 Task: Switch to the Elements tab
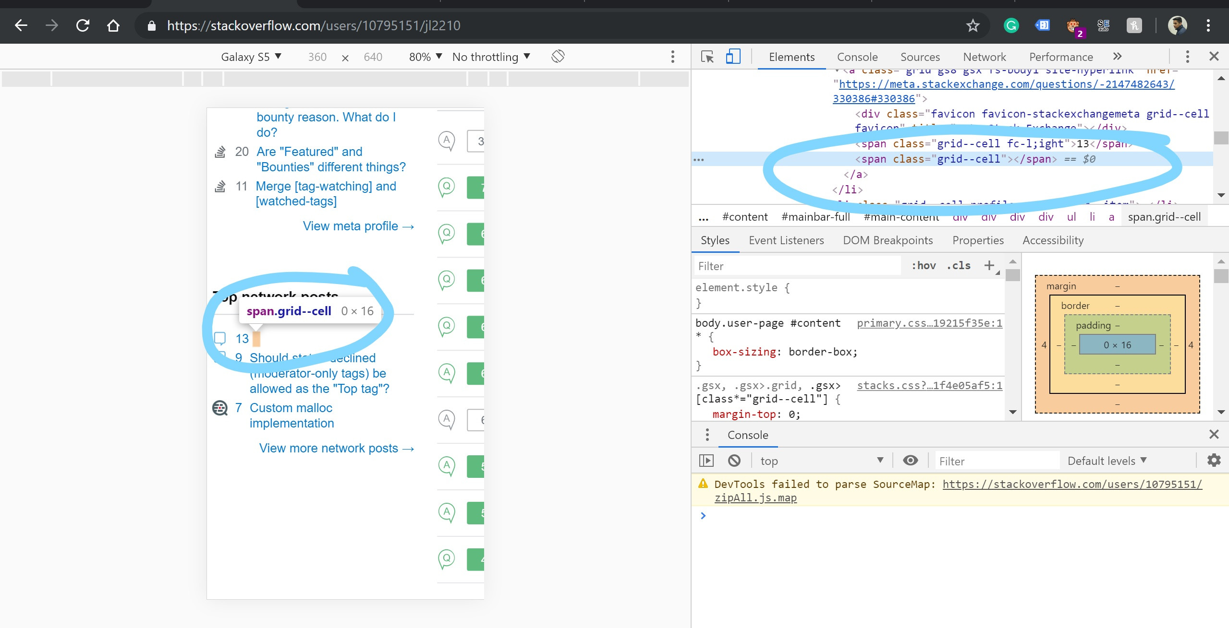pyautogui.click(x=791, y=57)
